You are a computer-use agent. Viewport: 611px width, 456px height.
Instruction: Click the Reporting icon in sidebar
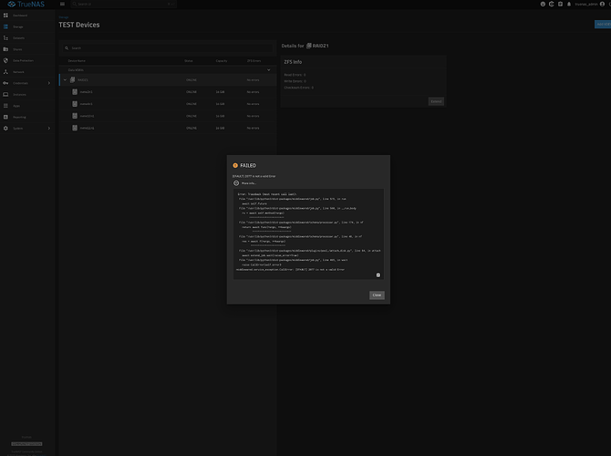[5, 117]
